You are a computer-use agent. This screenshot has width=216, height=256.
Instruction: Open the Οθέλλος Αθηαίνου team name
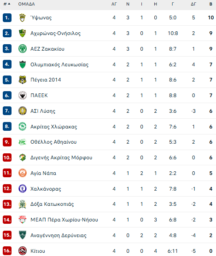tap(53, 142)
